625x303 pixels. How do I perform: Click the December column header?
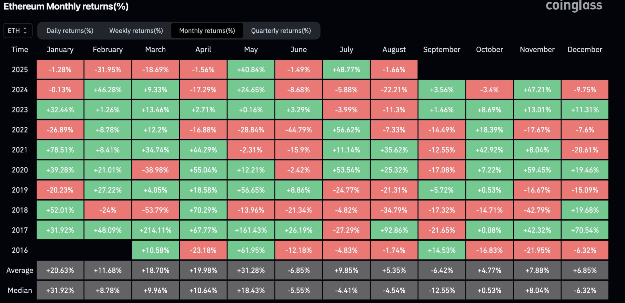click(585, 50)
